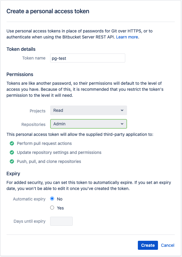The width and height of the screenshot is (182, 257).
Task: Select the Yes automatic expiry radio button
Action: (x=52, y=208)
